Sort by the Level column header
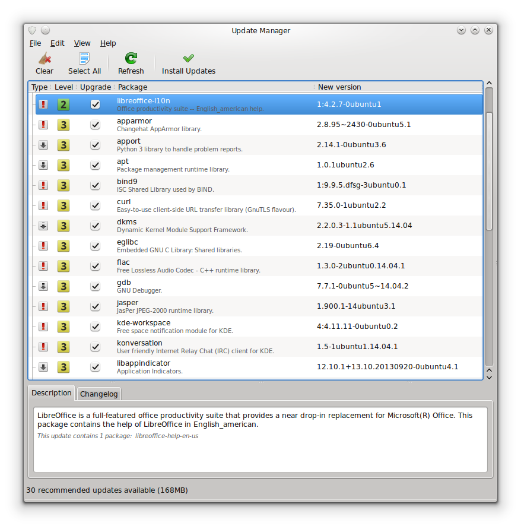This screenshot has height=526, width=521. tap(63, 87)
